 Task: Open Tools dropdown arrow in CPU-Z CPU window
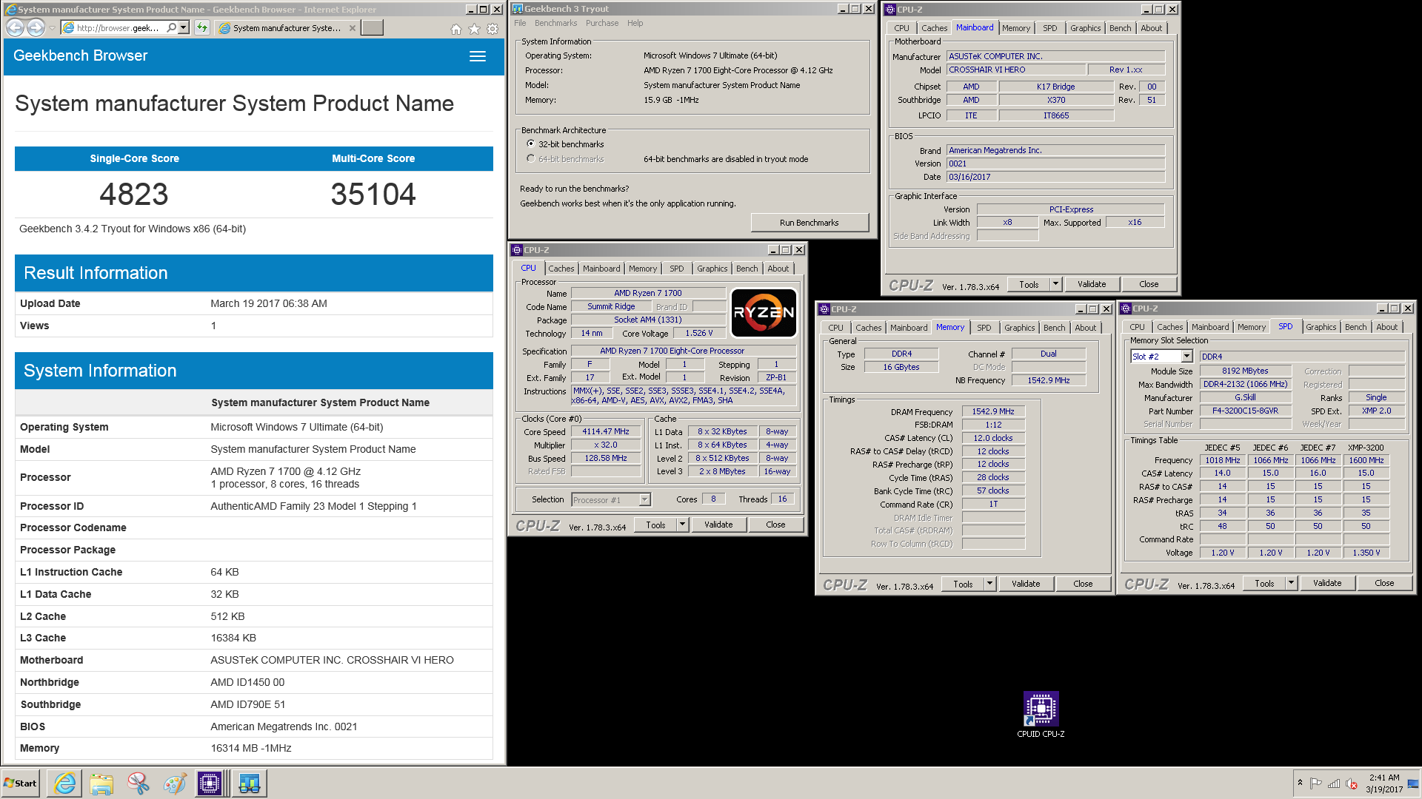682,525
